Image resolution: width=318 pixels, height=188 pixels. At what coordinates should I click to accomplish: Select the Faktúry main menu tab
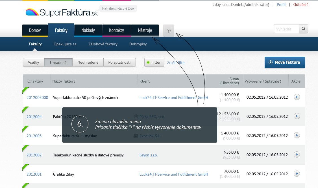coord(61,30)
